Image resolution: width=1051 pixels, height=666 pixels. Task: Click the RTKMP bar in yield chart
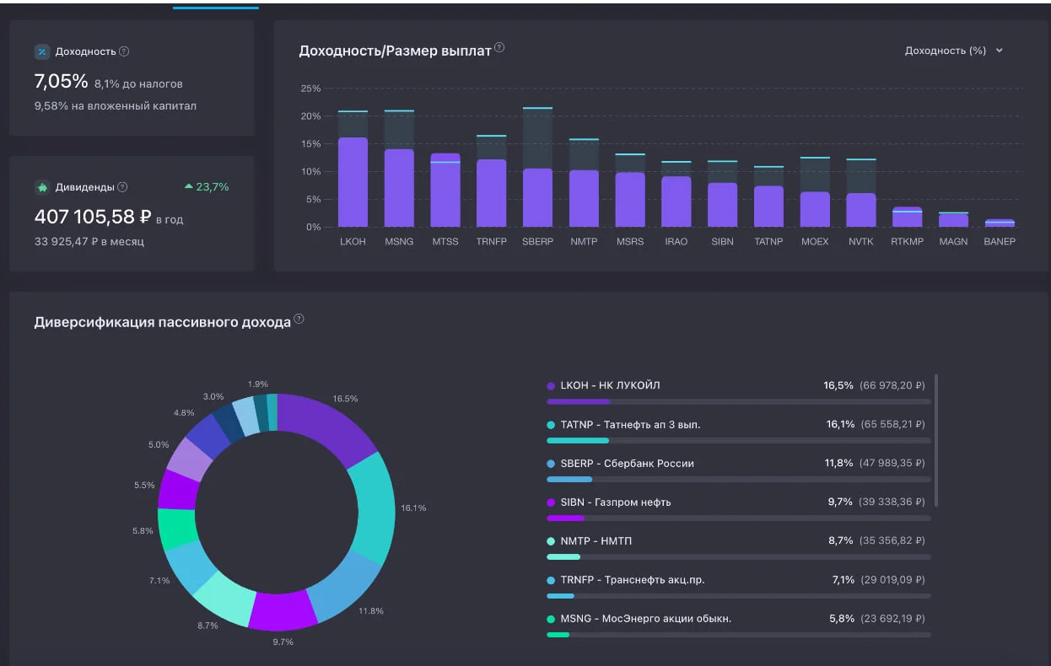click(907, 218)
